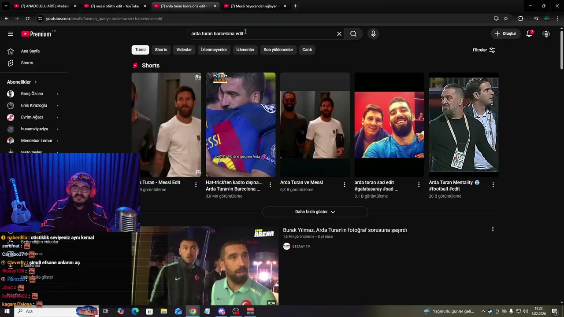Open the Chrome taskbar icon

[x=193, y=311]
